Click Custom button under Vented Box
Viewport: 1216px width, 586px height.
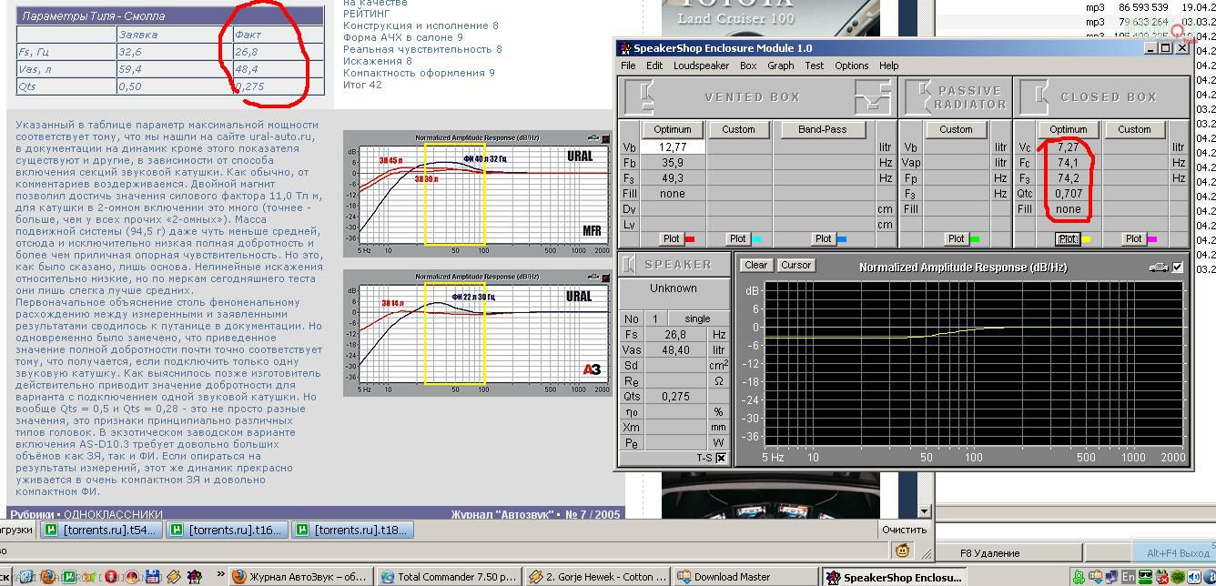pos(738,129)
